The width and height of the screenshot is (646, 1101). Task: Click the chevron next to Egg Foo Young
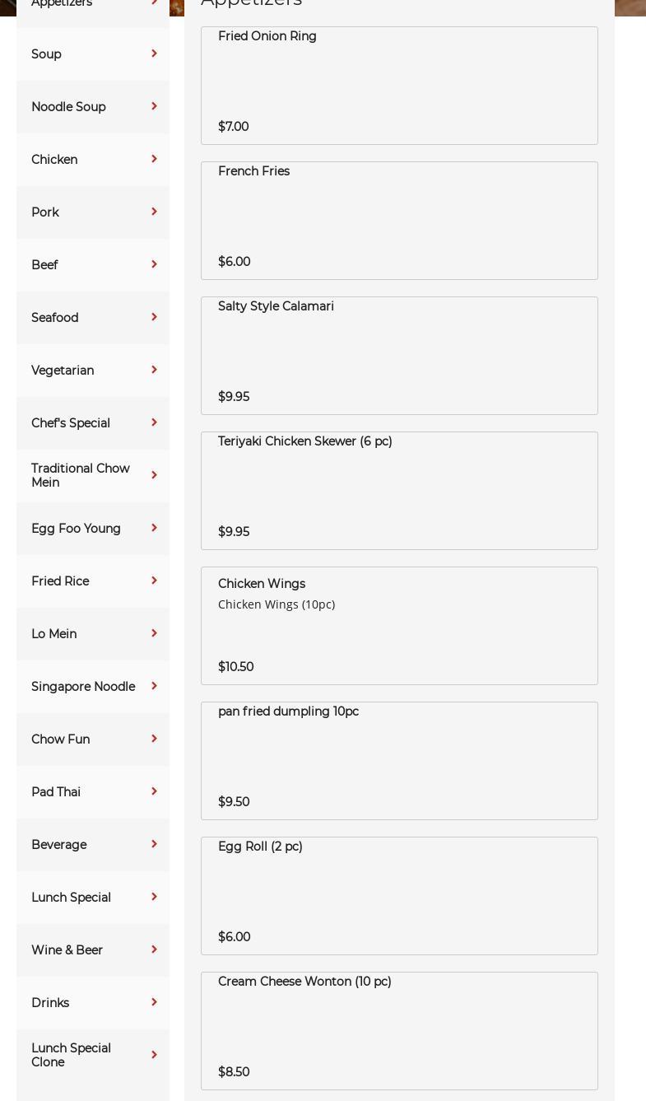(154, 528)
